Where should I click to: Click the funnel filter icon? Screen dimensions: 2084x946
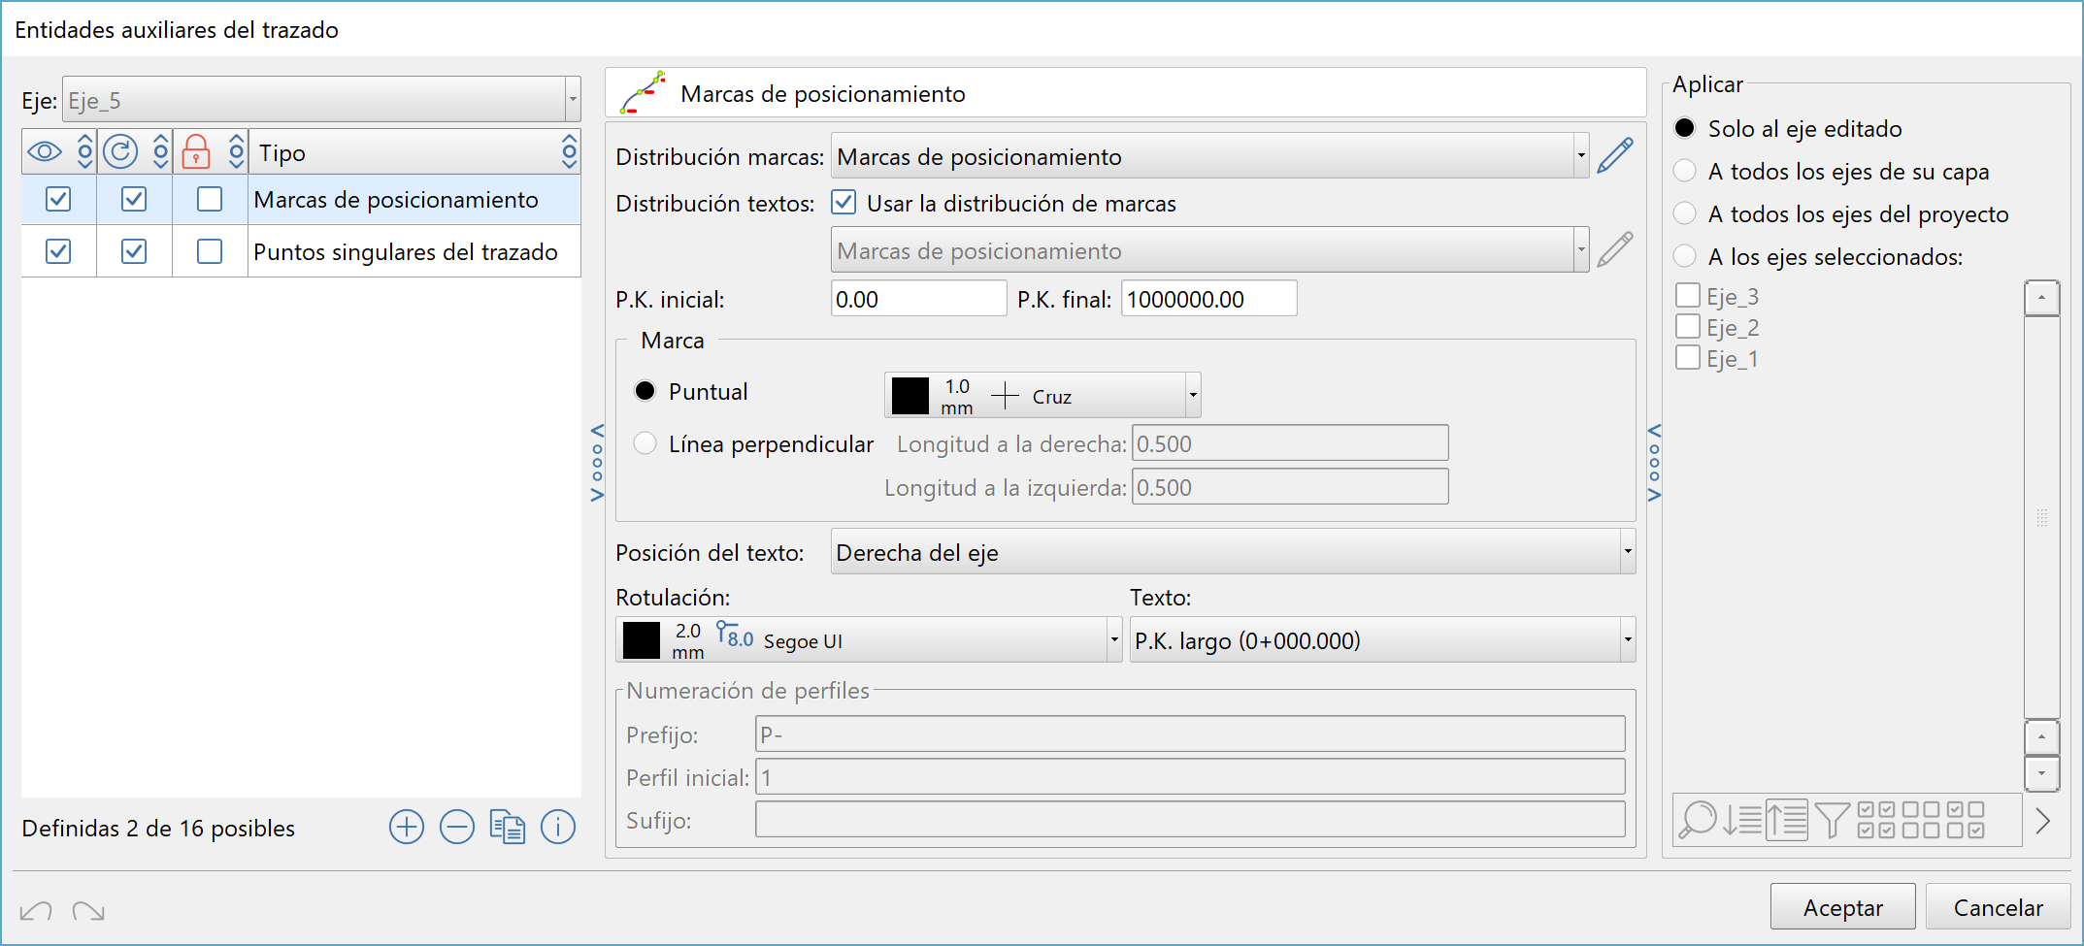pyautogui.click(x=1832, y=820)
